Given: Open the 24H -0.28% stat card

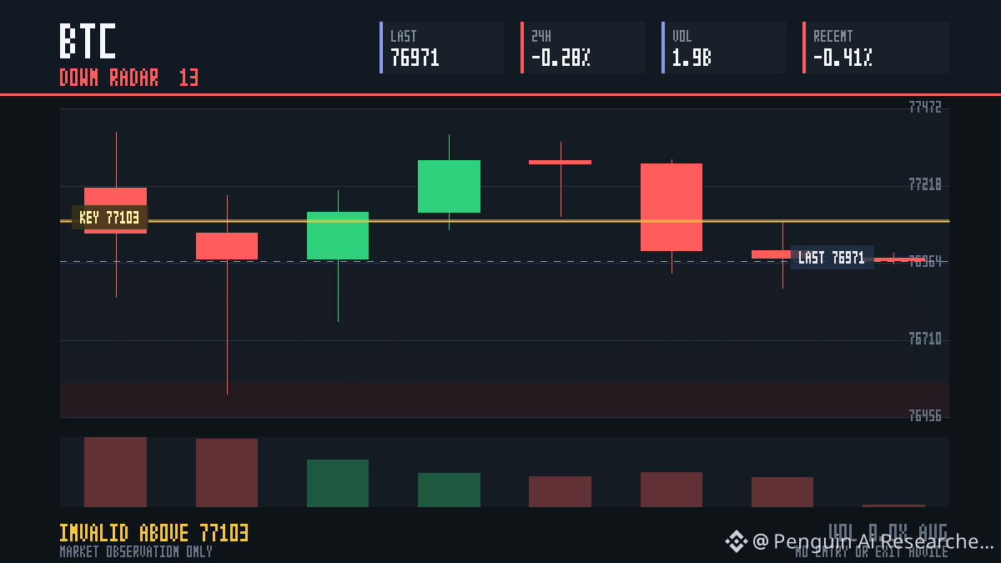Looking at the screenshot, I should pyautogui.click(x=583, y=48).
